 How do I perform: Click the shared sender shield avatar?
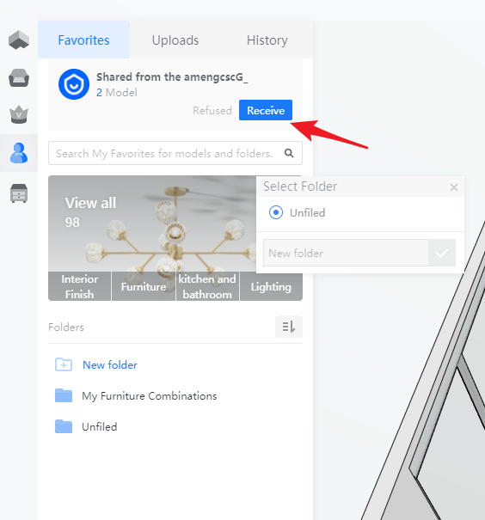click(74, 84)
